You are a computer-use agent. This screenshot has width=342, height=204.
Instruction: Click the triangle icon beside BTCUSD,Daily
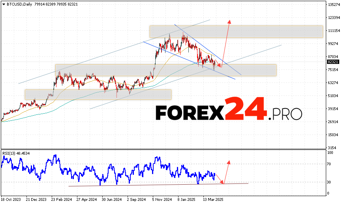point(3,4)
